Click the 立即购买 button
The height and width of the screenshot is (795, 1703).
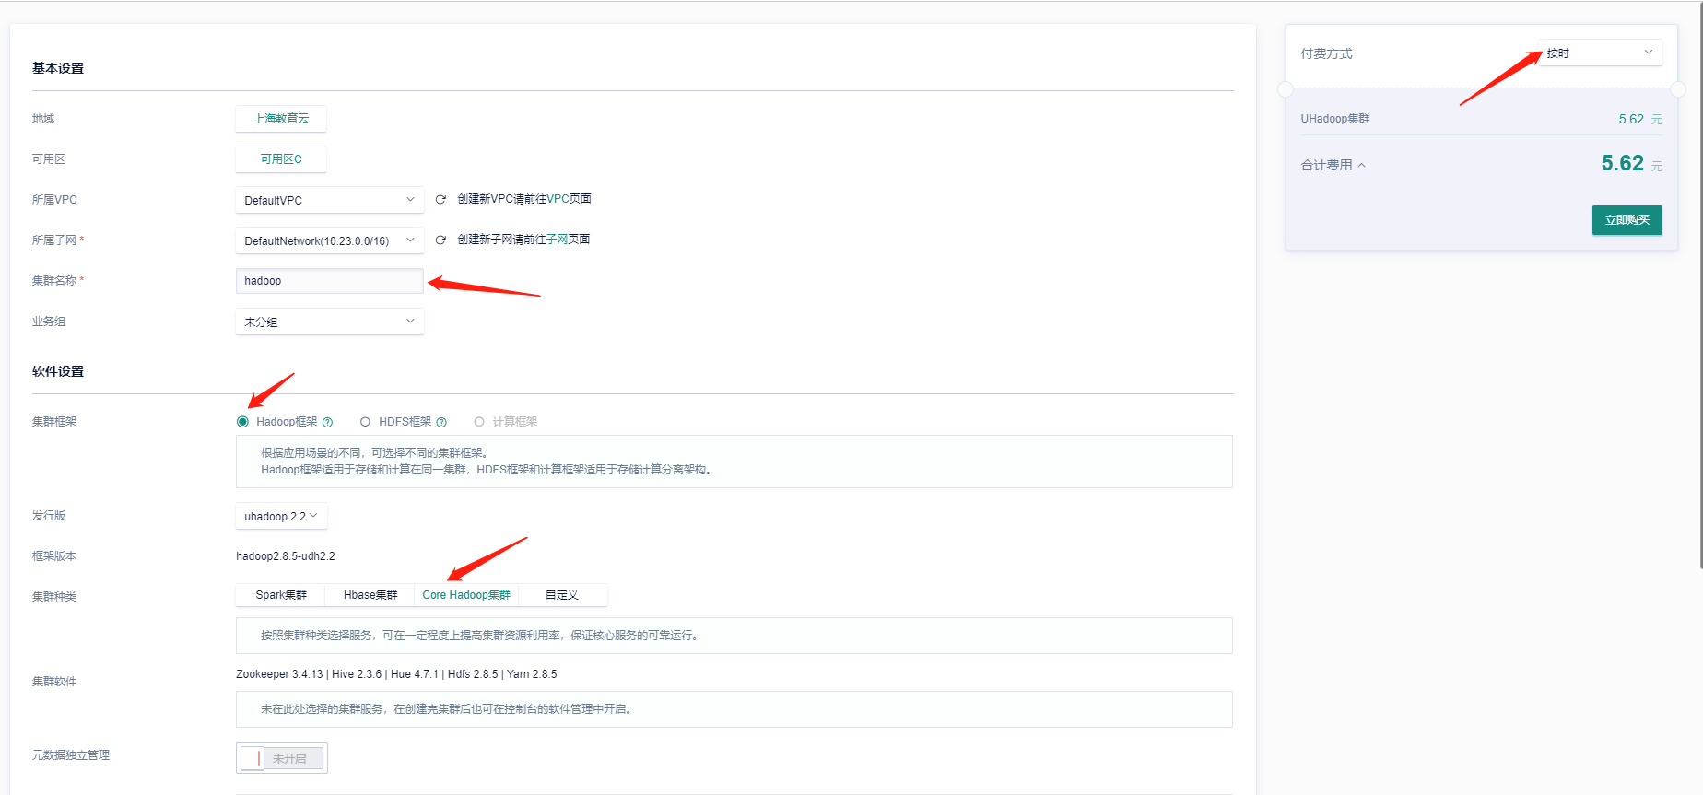1627,220
